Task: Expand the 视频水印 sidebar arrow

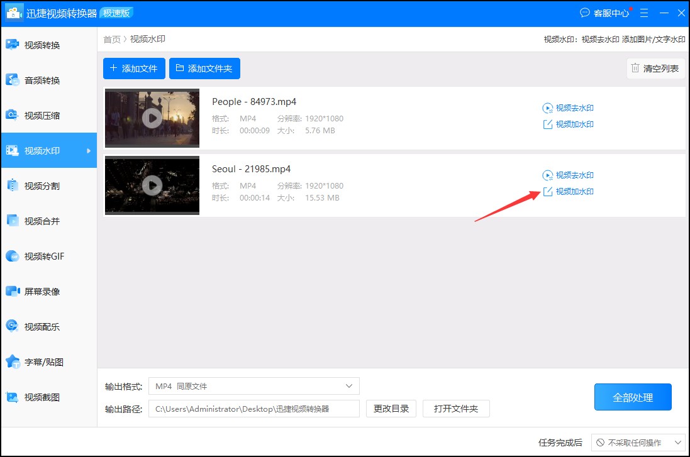Action: click(89, 151)
